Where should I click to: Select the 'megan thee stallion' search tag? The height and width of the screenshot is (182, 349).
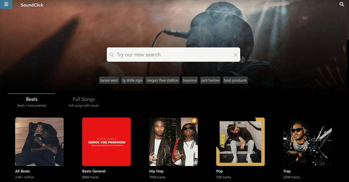click(x=162, y=80)
